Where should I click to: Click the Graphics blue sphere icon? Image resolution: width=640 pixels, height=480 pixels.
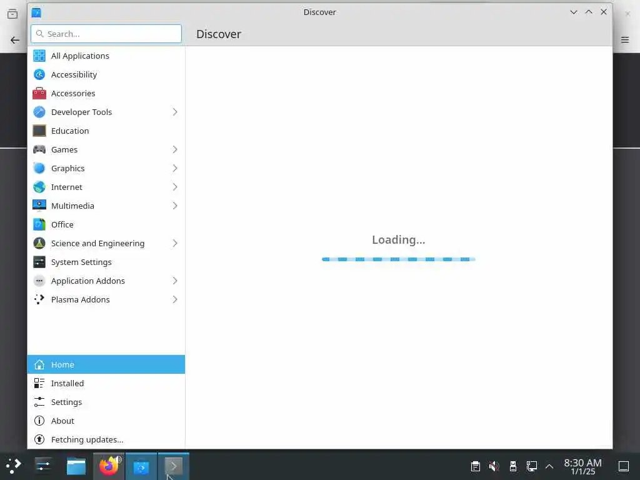pyautogui.click(x=39, y=168)
